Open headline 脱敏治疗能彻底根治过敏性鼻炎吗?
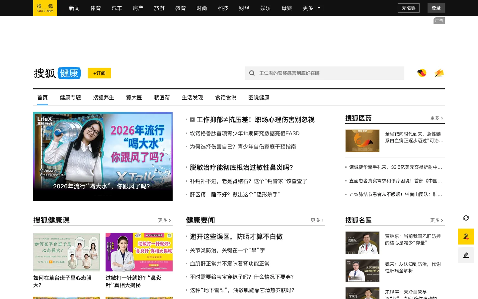Screen dimensions: 478x299 (x=241, y=167)
